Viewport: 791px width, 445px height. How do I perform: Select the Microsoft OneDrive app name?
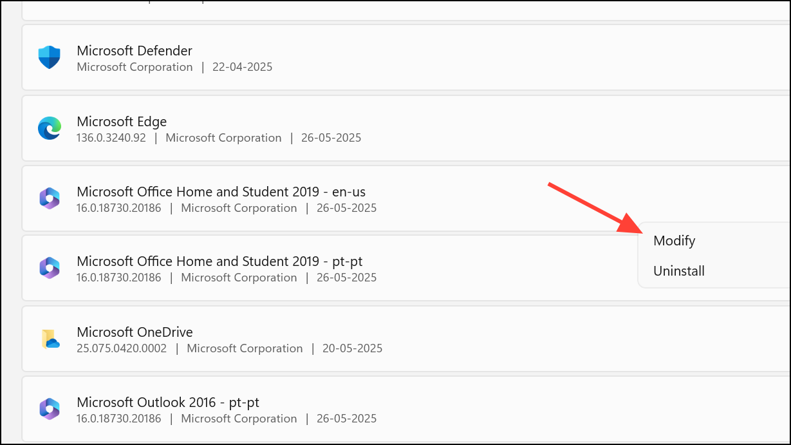135,332
